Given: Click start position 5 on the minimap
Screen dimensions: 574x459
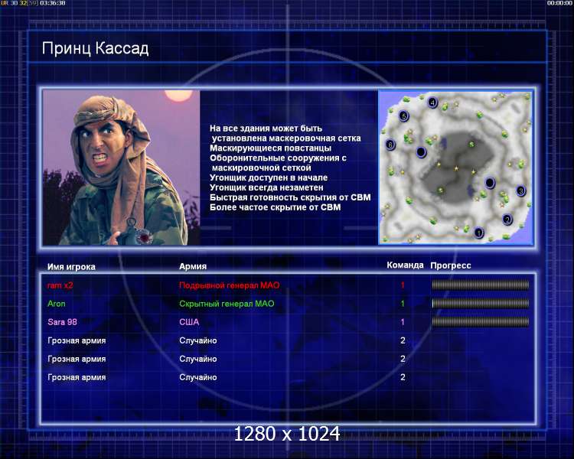Looking at the screenshot, I should coord(403,116).
